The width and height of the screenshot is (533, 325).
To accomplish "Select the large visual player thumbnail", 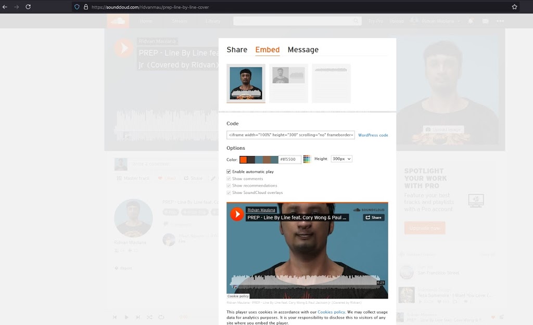I will [x=246, y=83].
